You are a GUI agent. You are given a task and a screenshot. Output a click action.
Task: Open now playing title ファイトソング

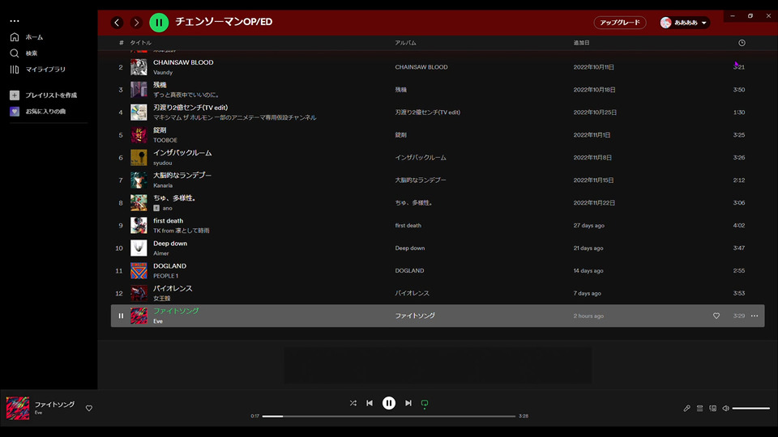point(54,405)
